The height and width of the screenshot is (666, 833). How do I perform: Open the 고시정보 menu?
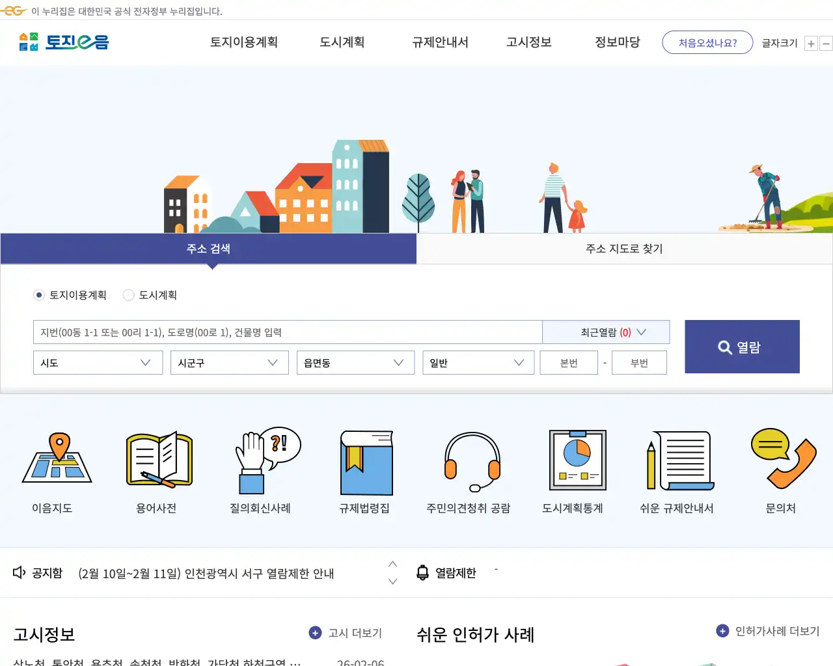click(528, 42)
